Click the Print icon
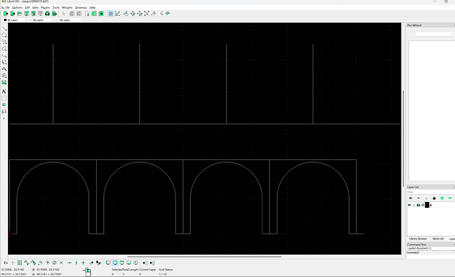455x277 pixels. [x=47, y=14]
